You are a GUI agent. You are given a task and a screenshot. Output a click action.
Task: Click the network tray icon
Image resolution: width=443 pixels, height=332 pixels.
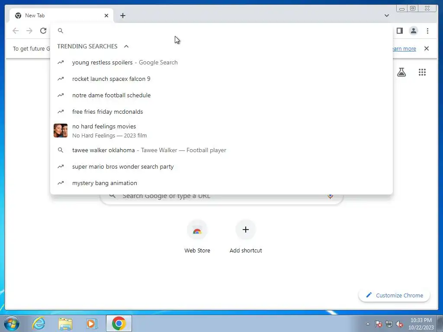point(389,324)
